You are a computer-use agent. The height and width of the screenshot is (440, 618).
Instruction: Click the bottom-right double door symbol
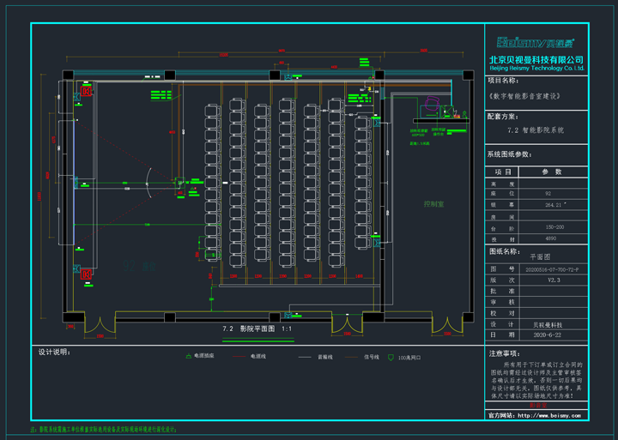click(x=447, y=325)
